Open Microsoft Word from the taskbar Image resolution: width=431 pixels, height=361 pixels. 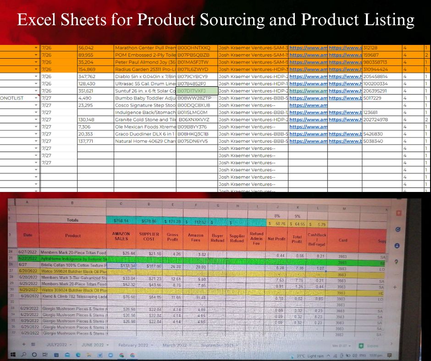coord(100,355)
